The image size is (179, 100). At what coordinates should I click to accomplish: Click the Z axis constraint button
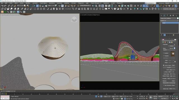coord(141,6)
